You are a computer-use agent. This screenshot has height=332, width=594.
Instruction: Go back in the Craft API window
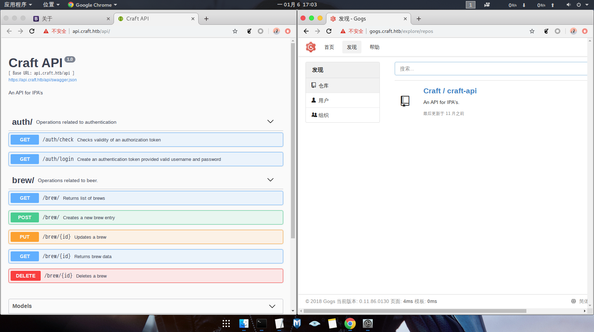pyautogui.click(x=9, y=31)
